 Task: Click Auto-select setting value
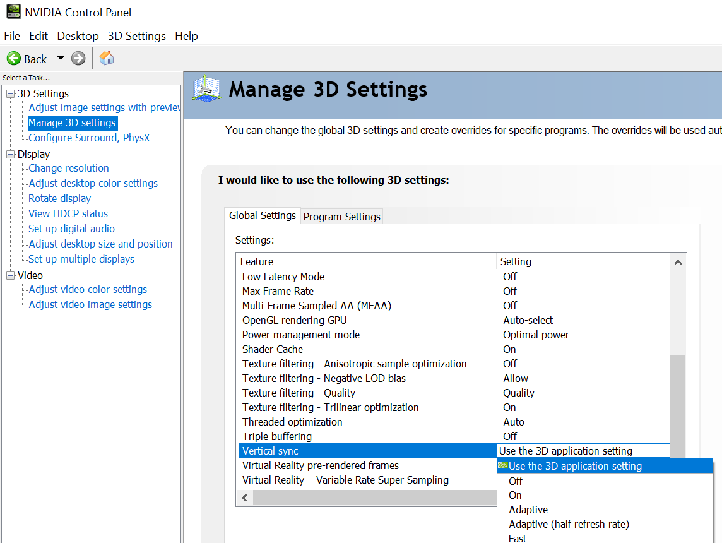tap(528, 320)
